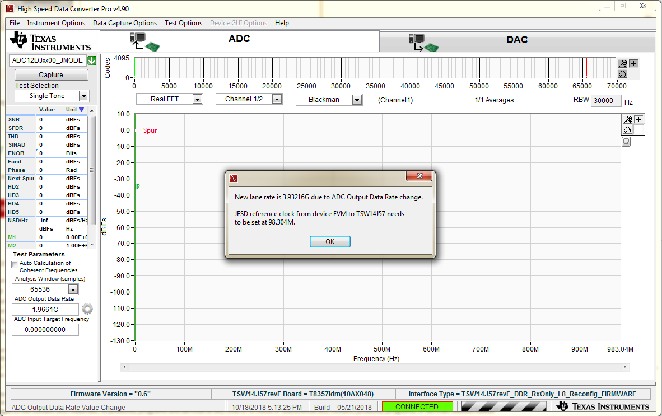662x416 pixels.
Task: Click the gear icon next to ADC Output Data Rate
Action: click(87, 309)
